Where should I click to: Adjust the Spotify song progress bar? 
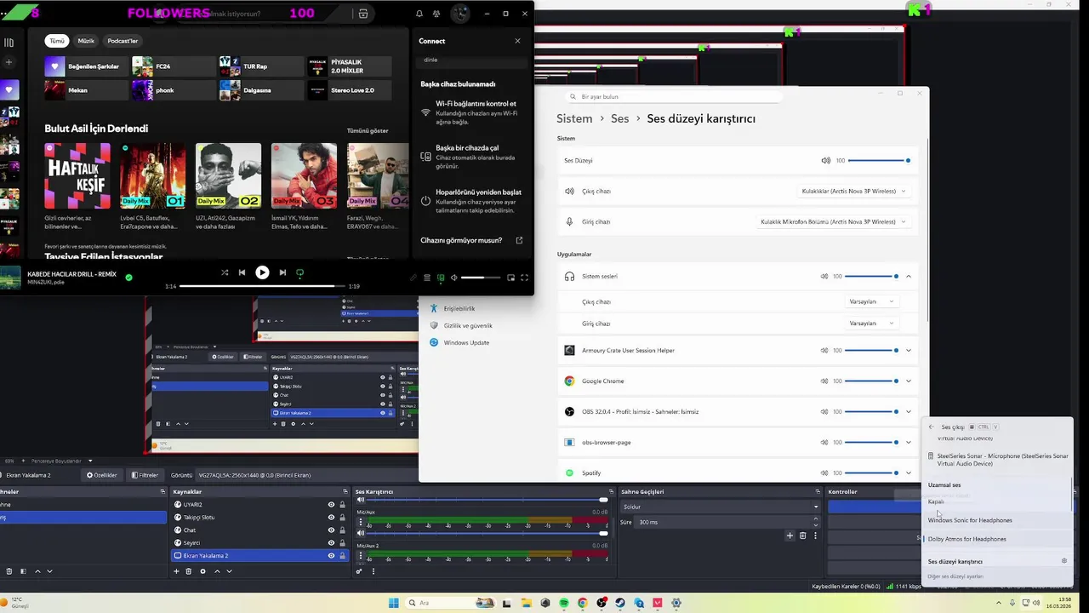[x=261, y=286]
